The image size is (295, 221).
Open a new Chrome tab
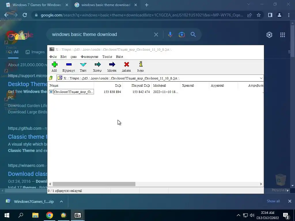147,5
